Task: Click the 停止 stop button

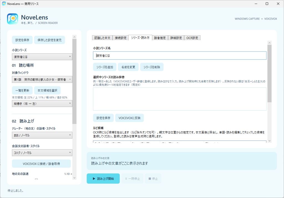Action: point(153,179)
